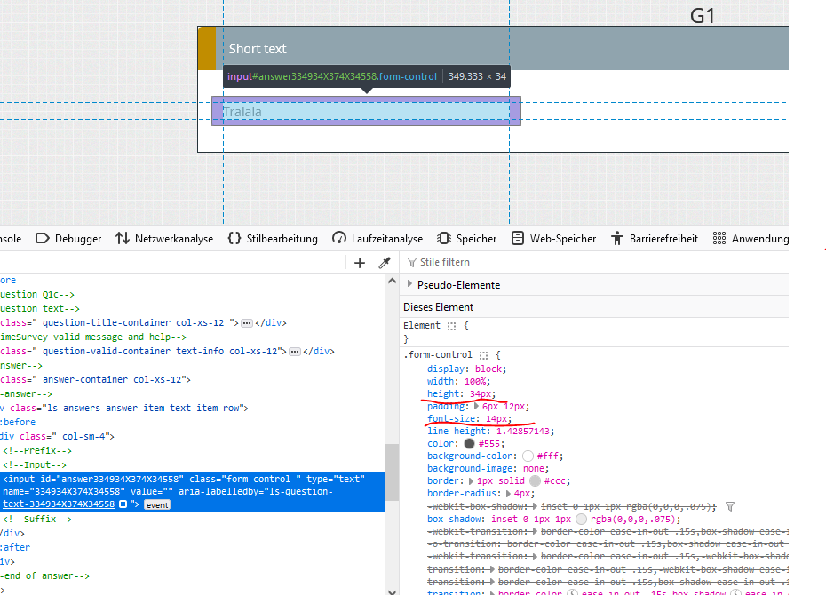Viewport: 826px width, 595px height.
Task: Click the filter funnel beside -webkit-box-shadow
Action: pyautogui.click(x=730, y=506)
